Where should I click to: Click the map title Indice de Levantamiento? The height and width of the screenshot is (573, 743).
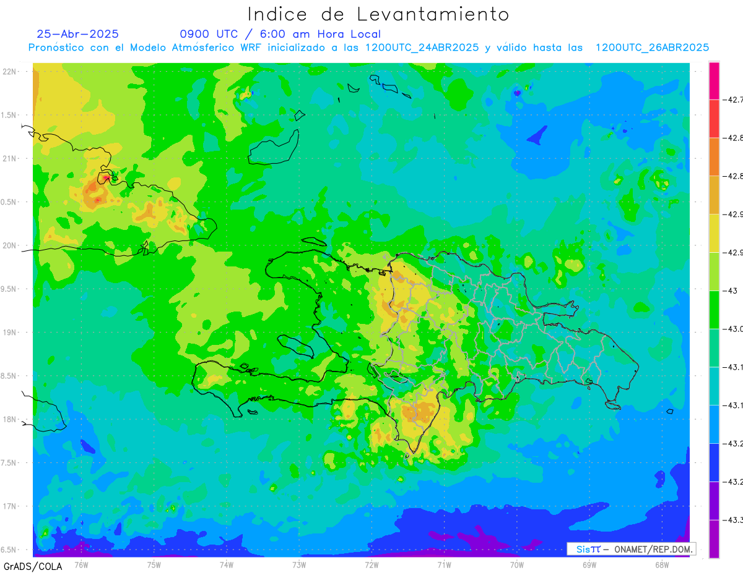click(x=378, y=14)
